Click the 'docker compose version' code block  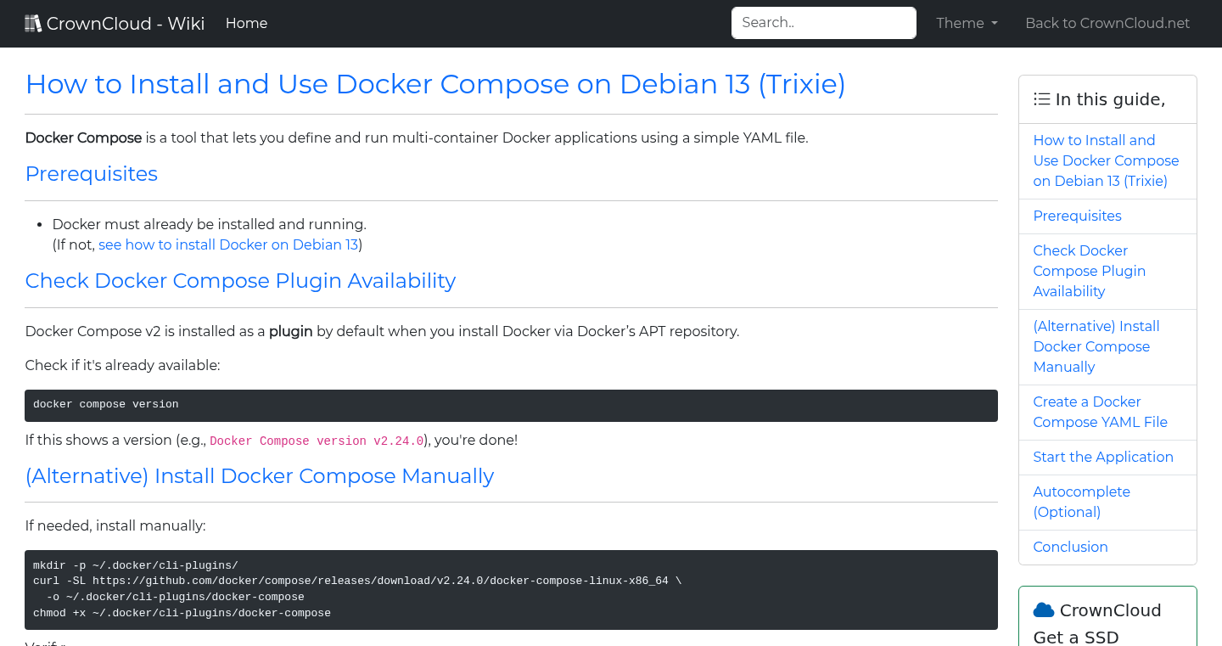(x=511, y=404)
